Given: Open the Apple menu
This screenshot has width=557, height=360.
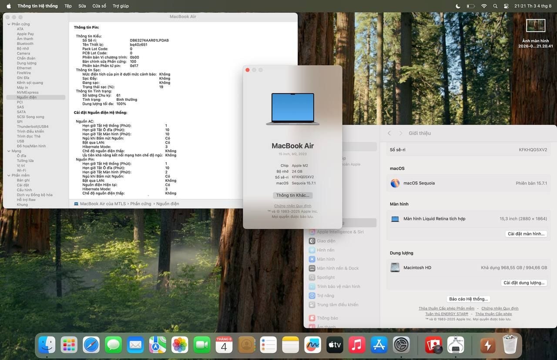Looking at the screenshot, I should coord(8,6).
